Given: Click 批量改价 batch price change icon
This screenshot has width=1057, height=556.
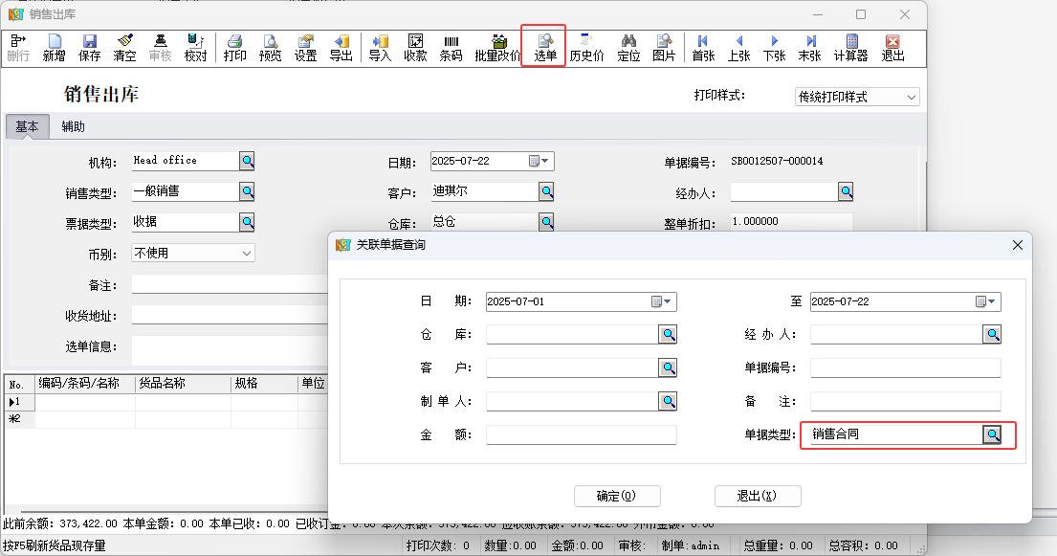Looking at the screenshot, I should pos(498,47).
